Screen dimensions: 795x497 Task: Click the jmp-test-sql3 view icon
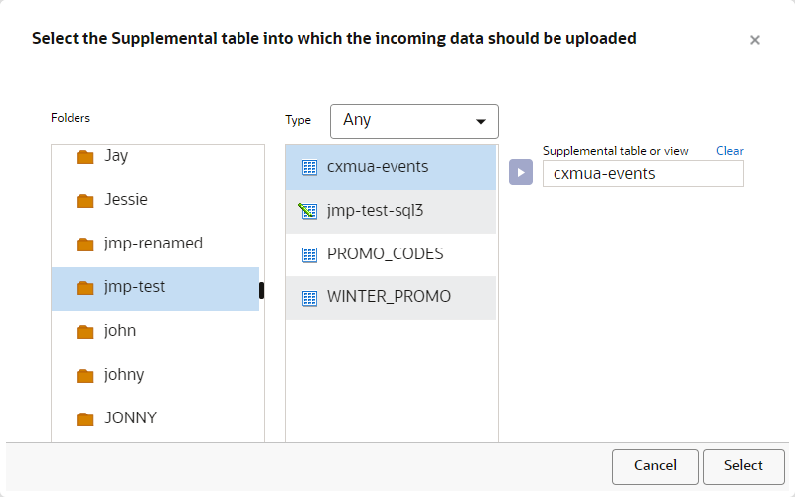tap(308, 211)
